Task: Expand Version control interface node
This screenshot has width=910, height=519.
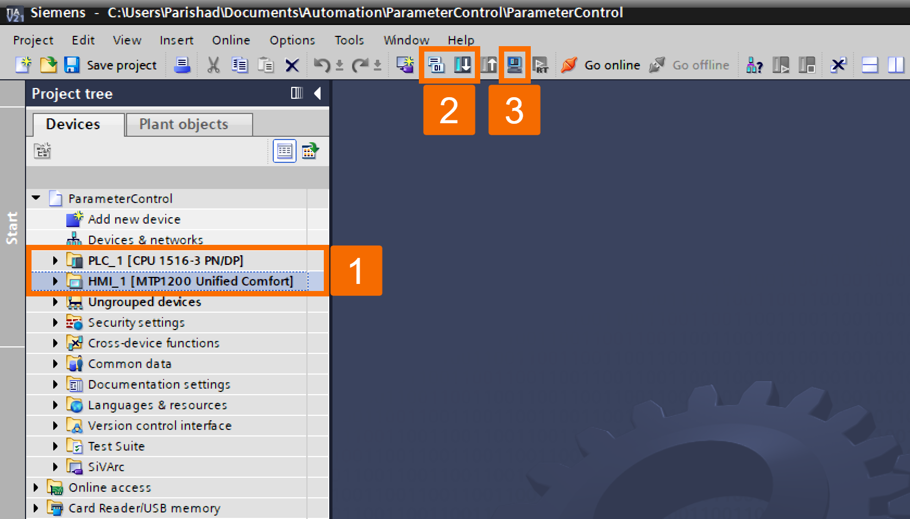Action: (55, 426)
